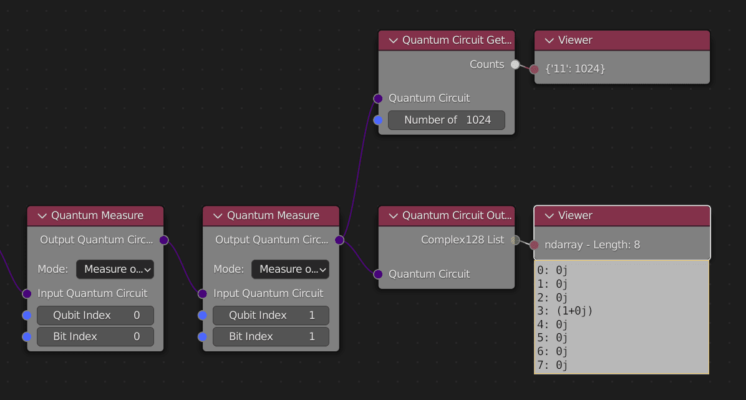This screenshot has height=400, width=746.
Task: Click blue socket beside Qubit Index 1
Action: tap(202, 315)
